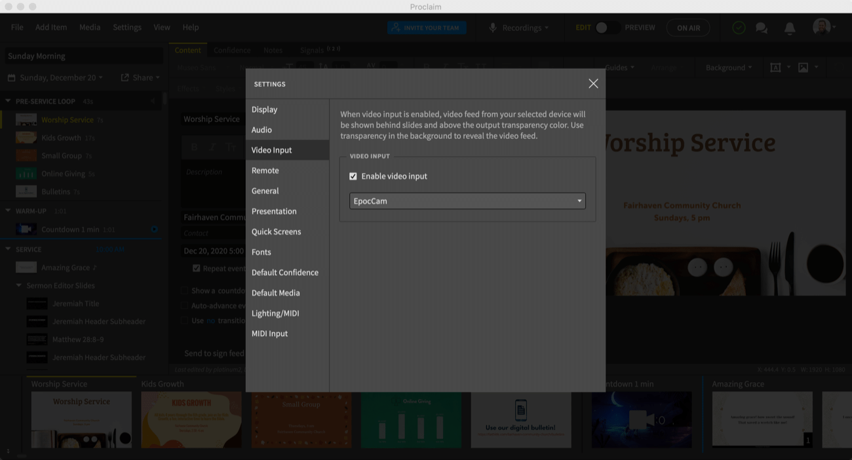Open the Guides dropdown
The width and height of the screenshot is (852, 460).
tap(619, 67)
